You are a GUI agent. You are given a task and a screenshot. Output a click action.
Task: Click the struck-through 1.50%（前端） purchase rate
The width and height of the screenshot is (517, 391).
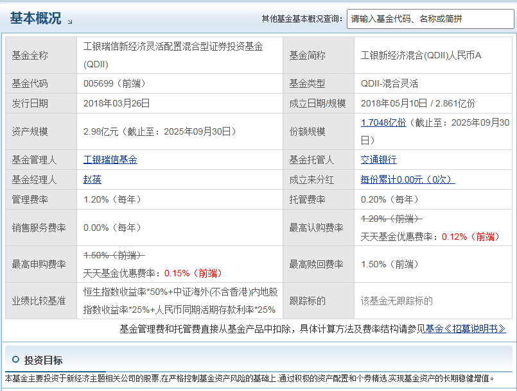114,255
